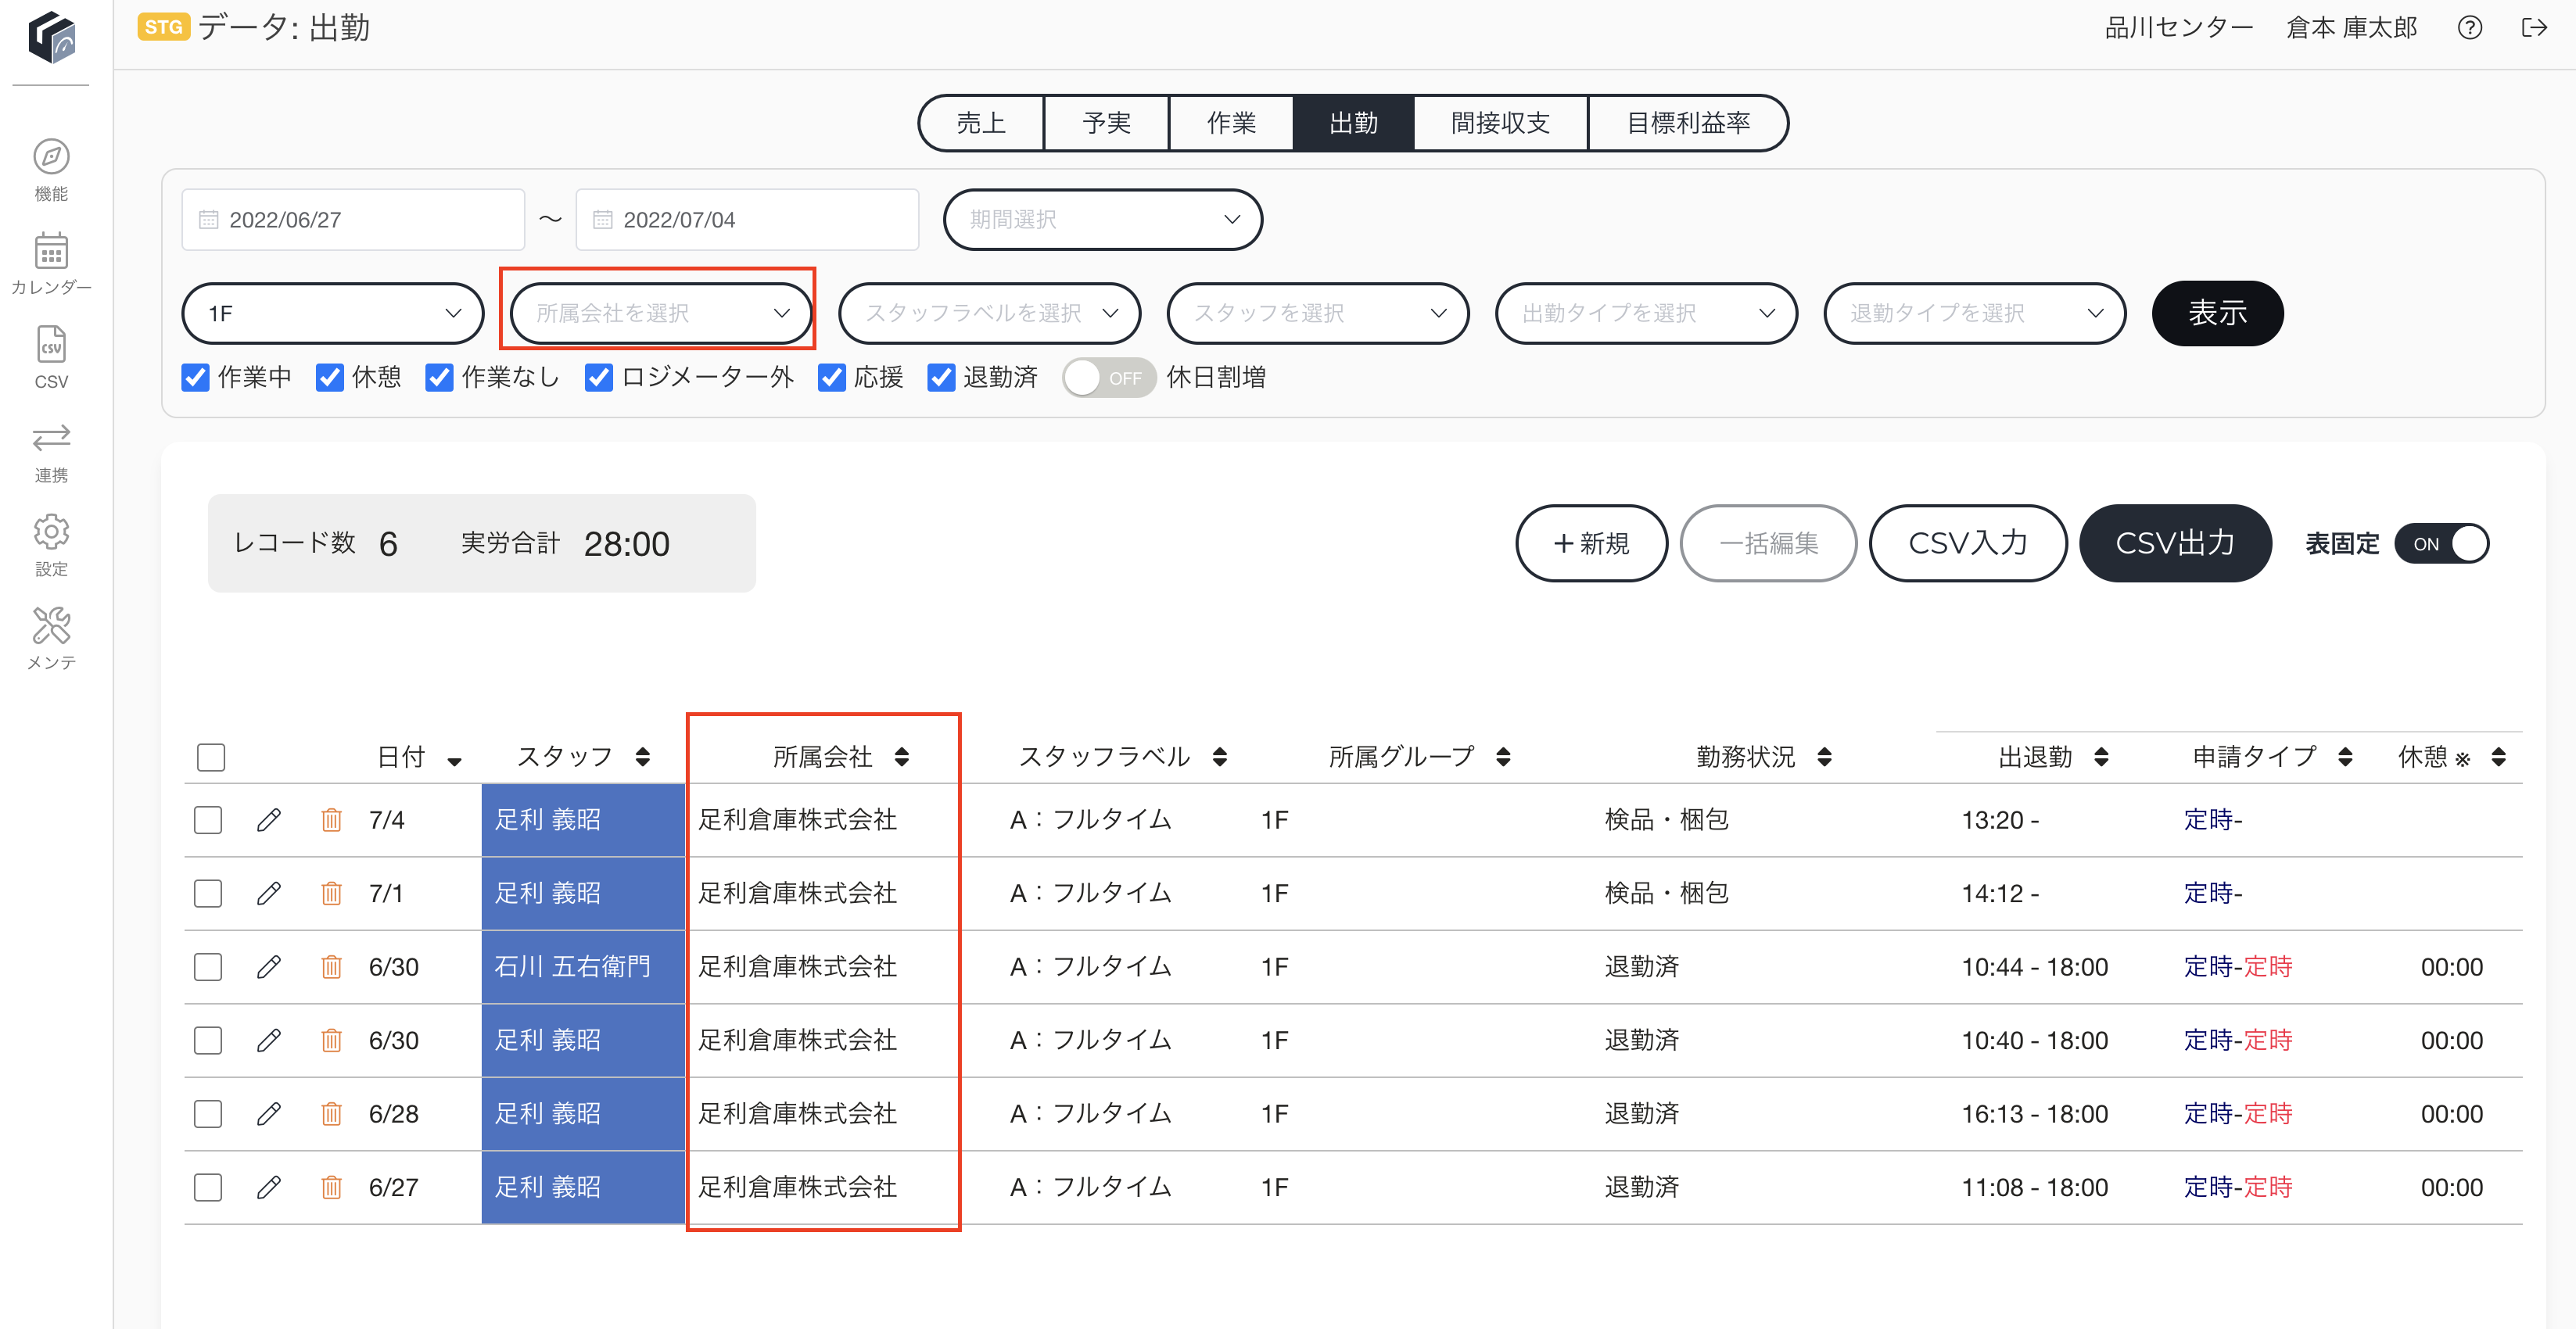2576x1329 pixels.
Task: Open the スタッフを選択 dropdown
Action: point(1318,314)
